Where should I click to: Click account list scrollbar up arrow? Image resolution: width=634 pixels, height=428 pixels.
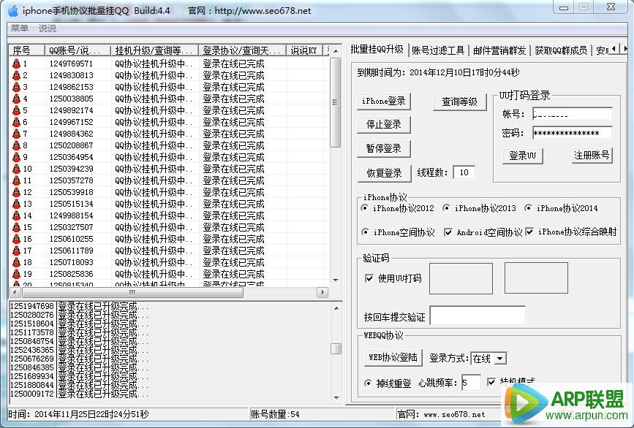coord(336,51)
